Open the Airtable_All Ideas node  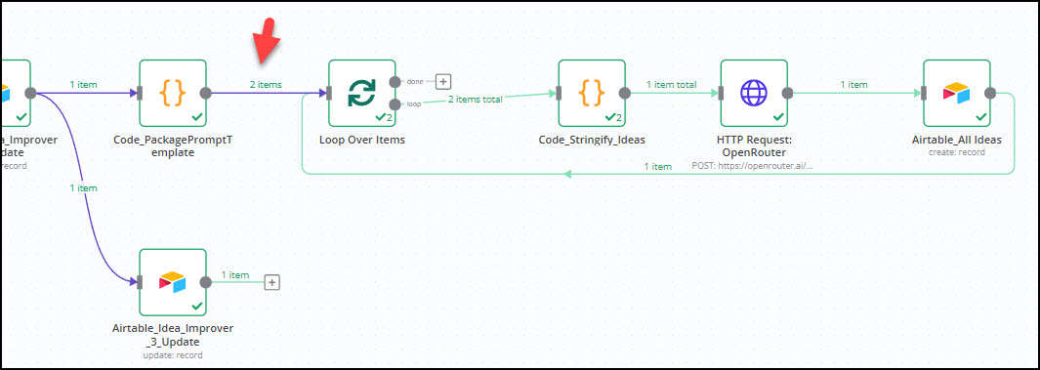(x=957, y=93)
